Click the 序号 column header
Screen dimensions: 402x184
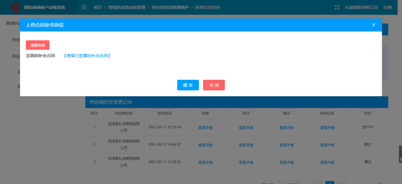(94, 113)
